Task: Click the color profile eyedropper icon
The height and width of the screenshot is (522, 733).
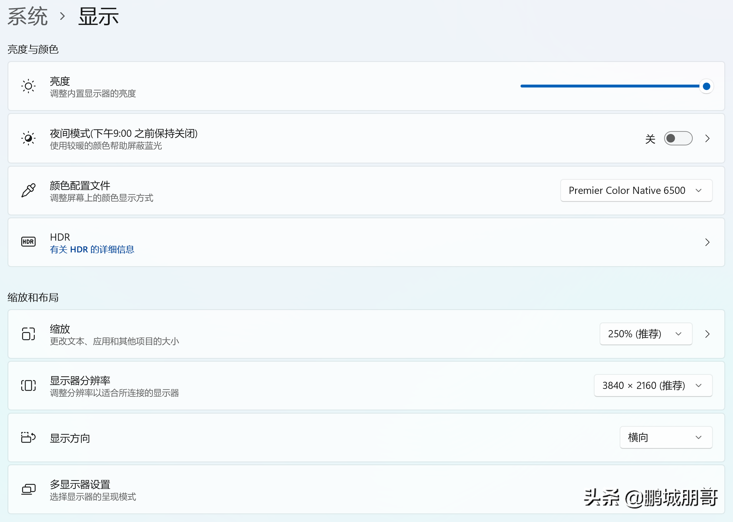Action: [x=28, y=190]
